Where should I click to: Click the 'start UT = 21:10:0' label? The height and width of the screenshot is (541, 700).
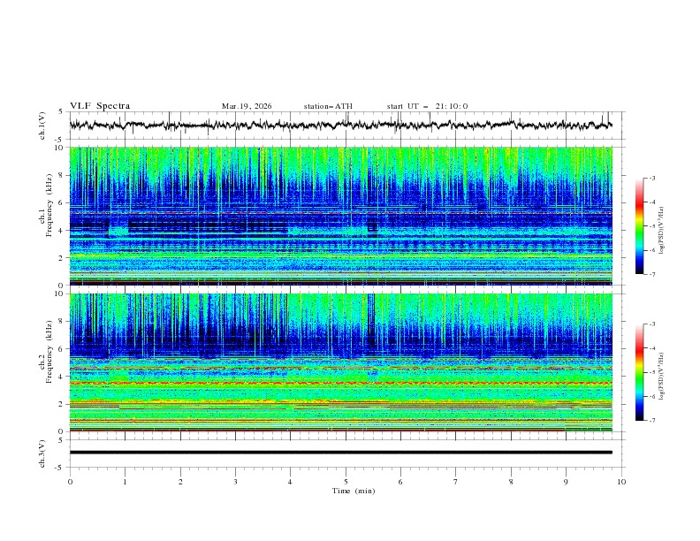tap(427, 106)
